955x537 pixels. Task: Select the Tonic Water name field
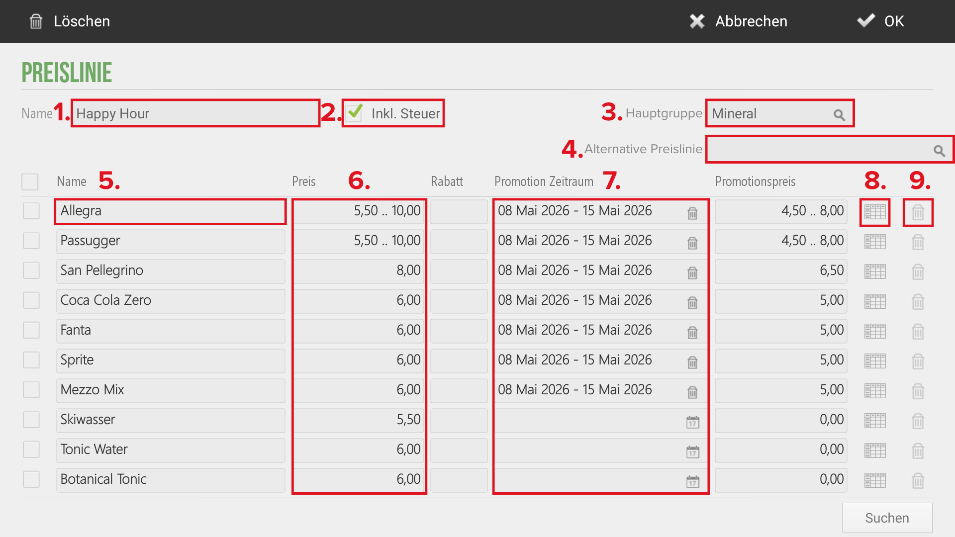tap(171, 450)
